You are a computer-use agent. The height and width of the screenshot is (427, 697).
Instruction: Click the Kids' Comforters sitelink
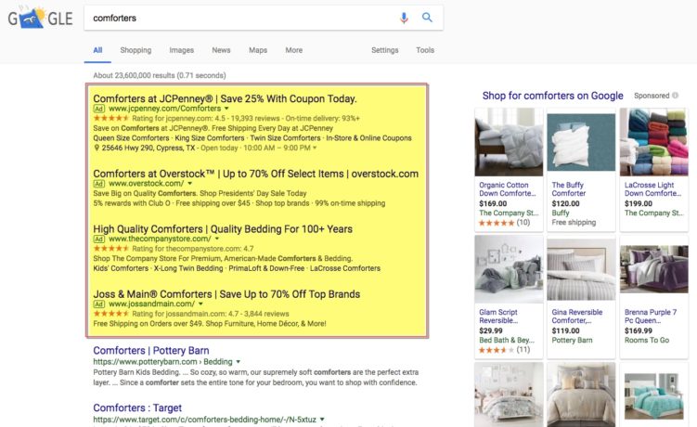(121, 268)
